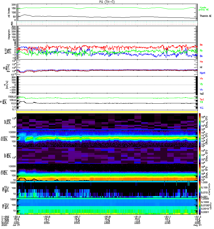Click the "2300" time tick label

(x=107, y=223)
